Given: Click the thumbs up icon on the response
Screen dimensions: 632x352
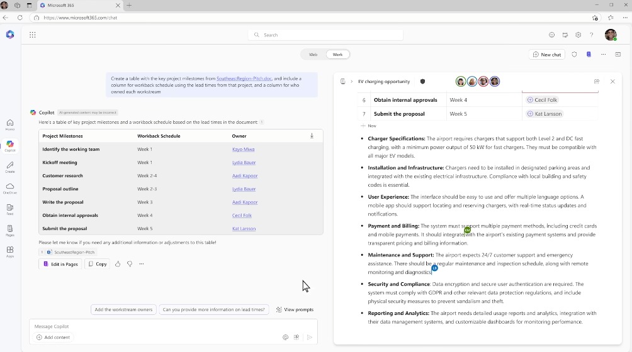Looking at the screenshot, I should tap(118, 264).
